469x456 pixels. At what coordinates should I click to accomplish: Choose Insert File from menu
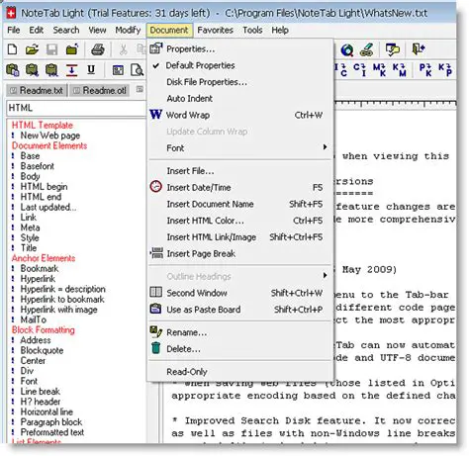click(x=240, y=171)
